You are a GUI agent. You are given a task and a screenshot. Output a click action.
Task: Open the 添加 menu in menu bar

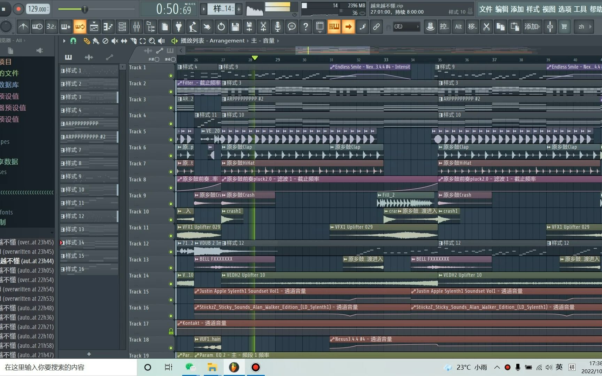(517, 9)
